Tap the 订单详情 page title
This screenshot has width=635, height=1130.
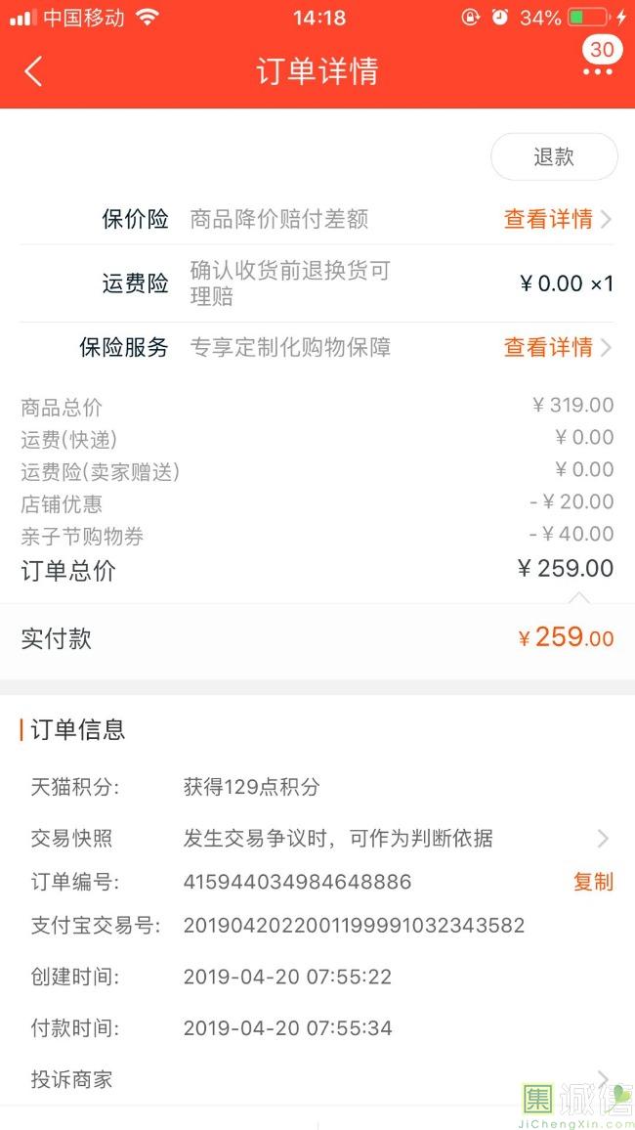pos(317,71)
